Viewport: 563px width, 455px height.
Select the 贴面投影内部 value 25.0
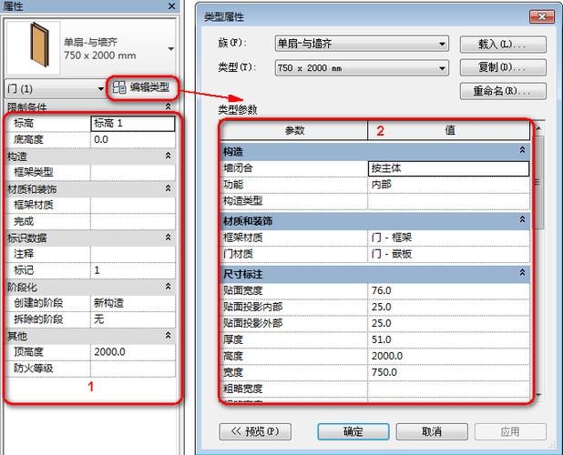[448, 308]
